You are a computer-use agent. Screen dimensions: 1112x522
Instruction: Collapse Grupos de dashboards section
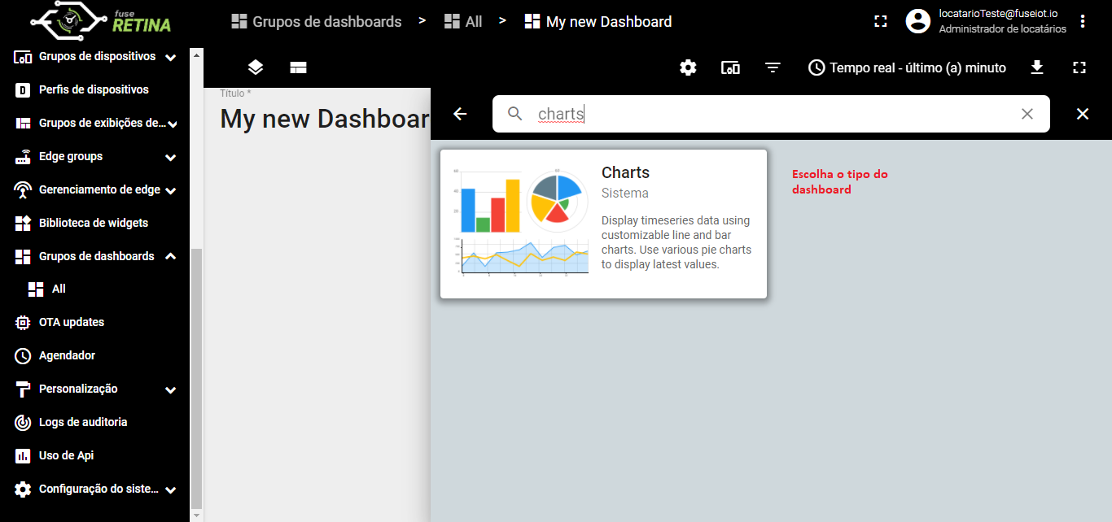(170, 256)
